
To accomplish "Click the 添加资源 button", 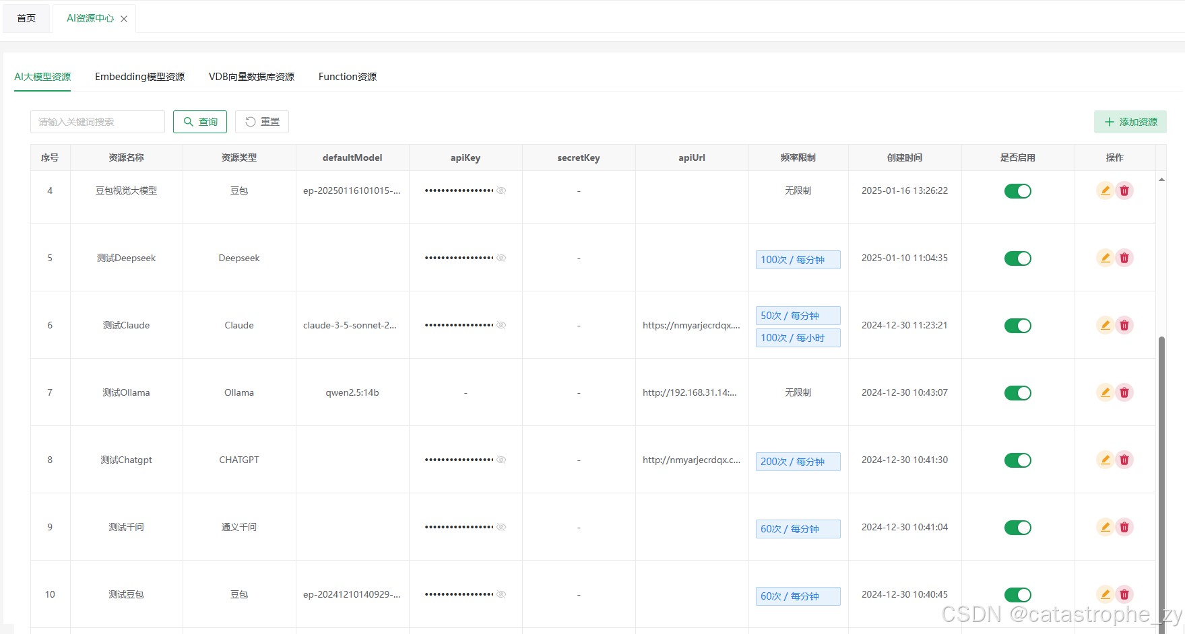I will (1130, 122).
